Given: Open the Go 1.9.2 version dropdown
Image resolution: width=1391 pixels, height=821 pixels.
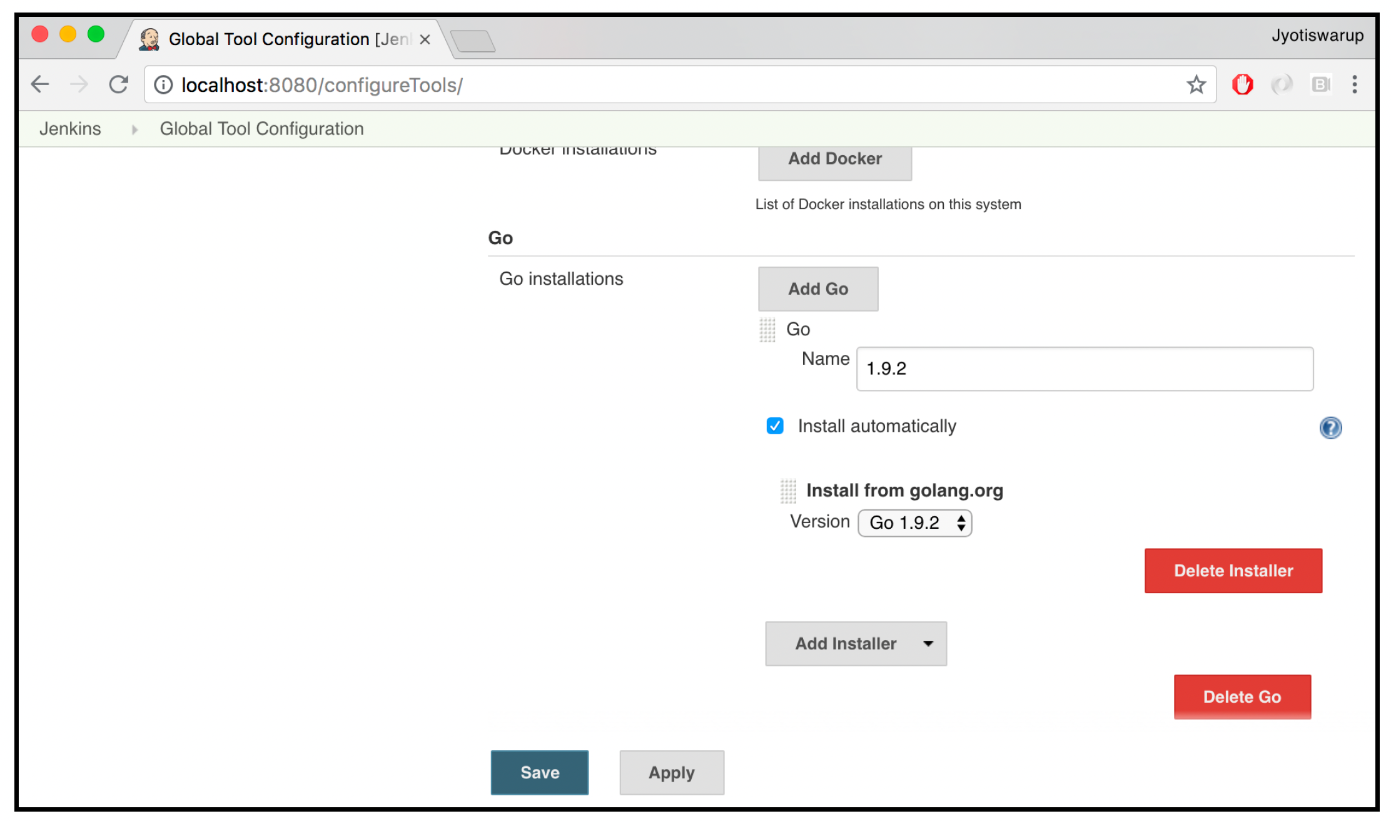Looking at the screenshot, I should pyautogui.click(x=914, y=523).
